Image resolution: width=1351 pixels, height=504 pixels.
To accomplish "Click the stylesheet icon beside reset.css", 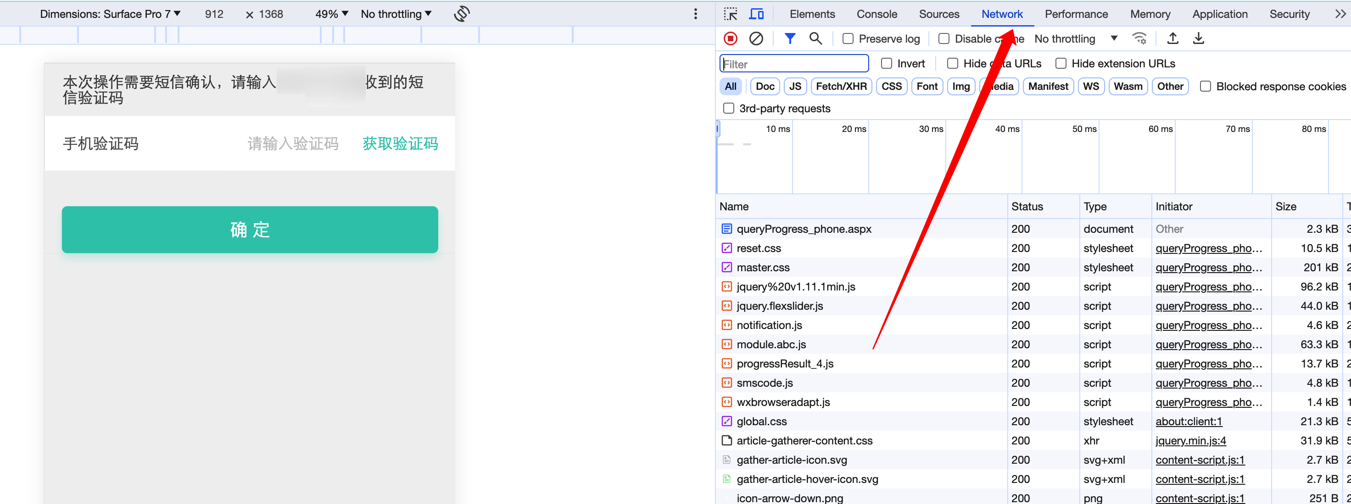I will 726,248.
